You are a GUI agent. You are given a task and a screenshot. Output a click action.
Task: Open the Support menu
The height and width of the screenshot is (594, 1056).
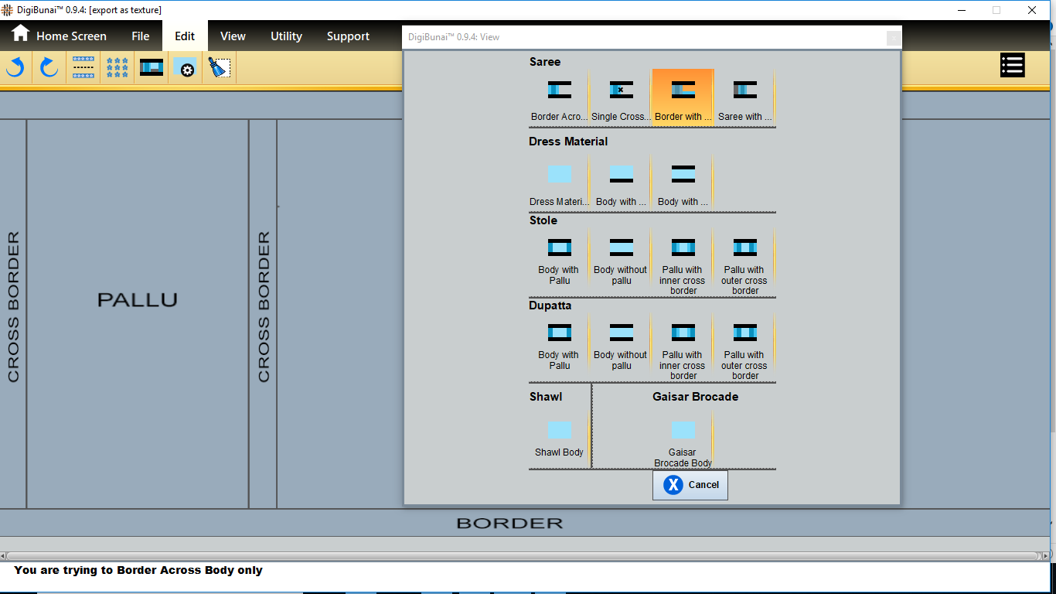click(x=348, y=36)
